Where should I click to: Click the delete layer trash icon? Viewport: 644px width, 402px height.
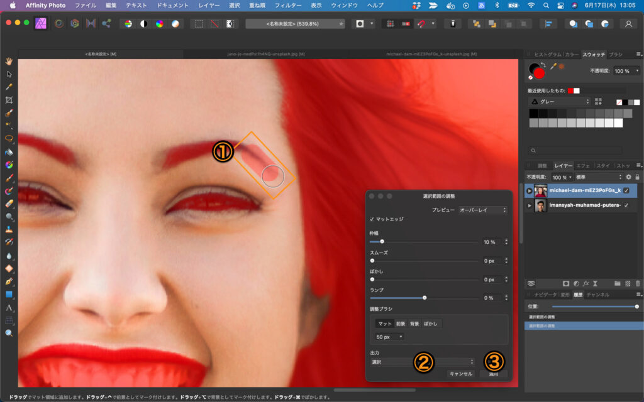638,283
